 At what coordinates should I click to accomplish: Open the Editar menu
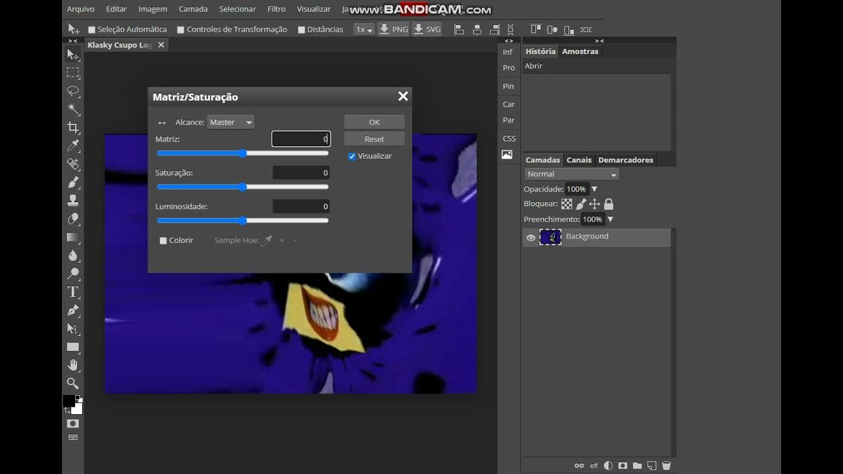[x=117, y=9]
